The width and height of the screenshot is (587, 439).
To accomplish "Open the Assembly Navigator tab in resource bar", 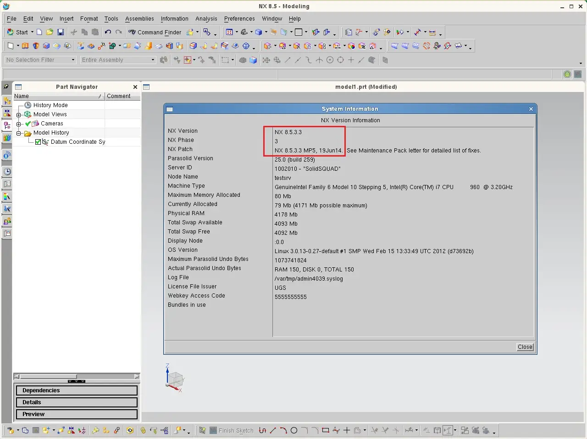I will [7, 101].
